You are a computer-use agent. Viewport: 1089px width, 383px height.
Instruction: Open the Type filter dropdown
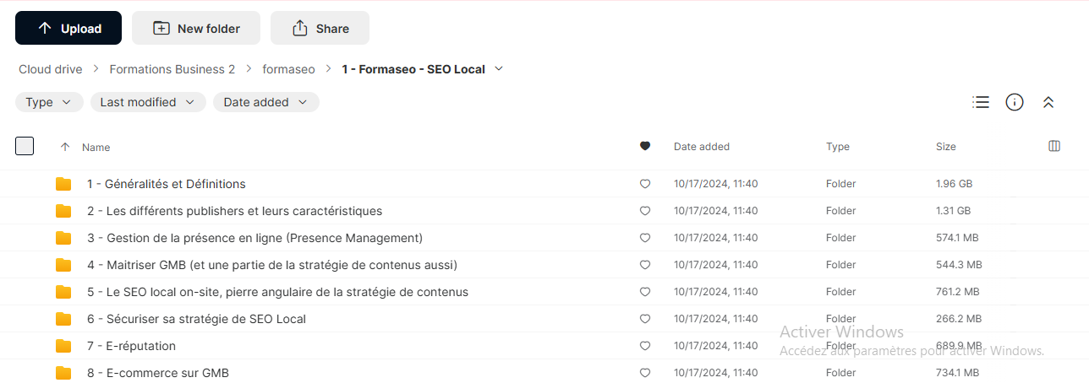(x=49, y=102)
